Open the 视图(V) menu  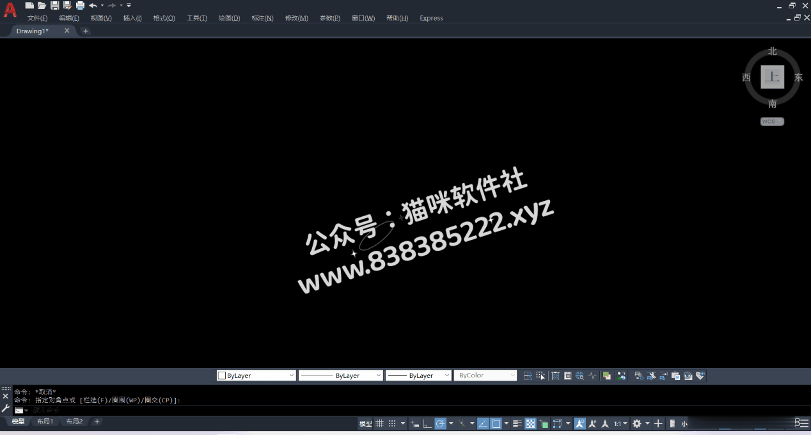pos(101,18)
